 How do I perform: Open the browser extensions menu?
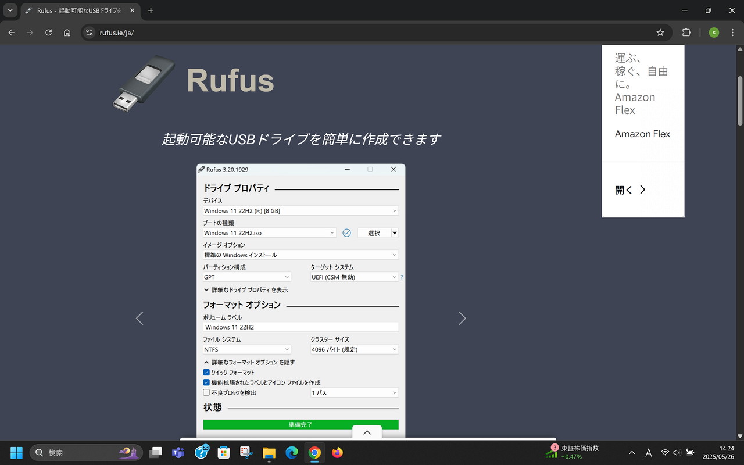(686, 33)
